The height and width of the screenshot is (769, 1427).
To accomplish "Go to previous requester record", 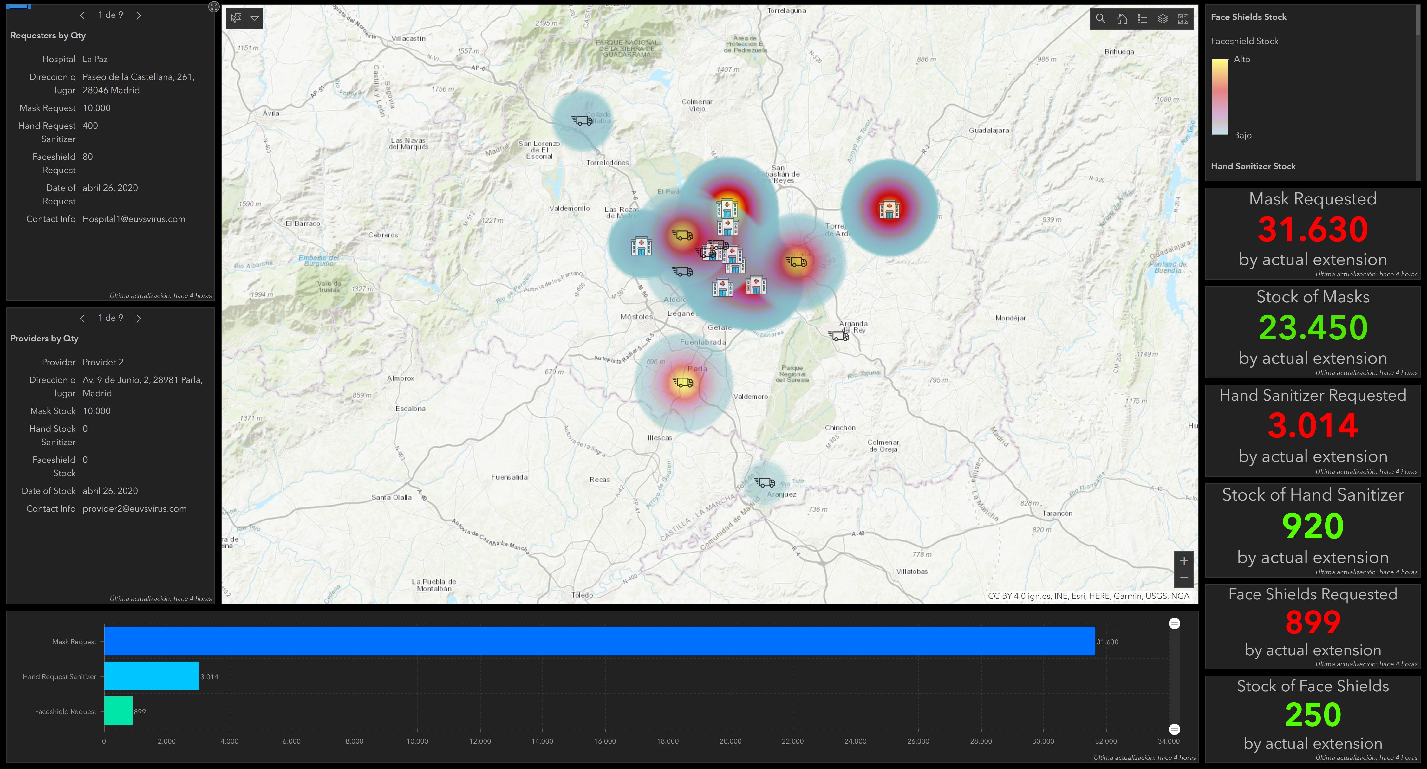I will (x=82, y=16).
